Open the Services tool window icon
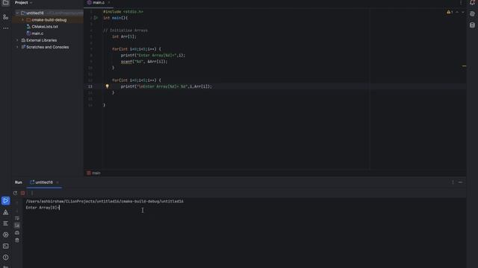The image size is (478, 268). [x=5, y=235]
